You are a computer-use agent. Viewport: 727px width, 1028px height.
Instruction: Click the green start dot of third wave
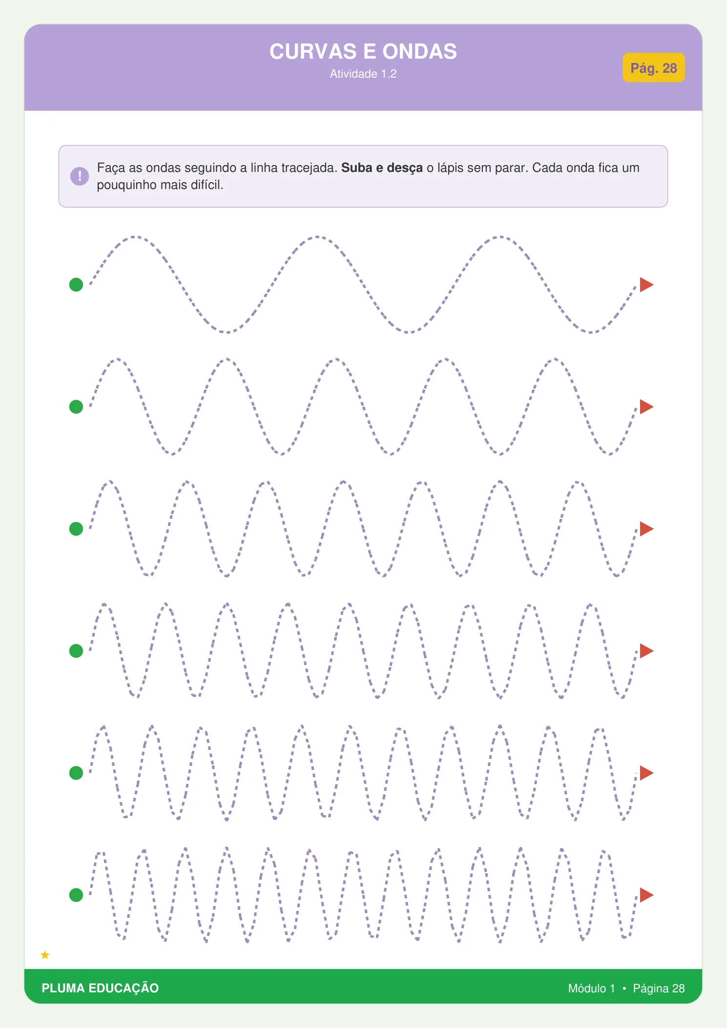[x=76, y=529]
